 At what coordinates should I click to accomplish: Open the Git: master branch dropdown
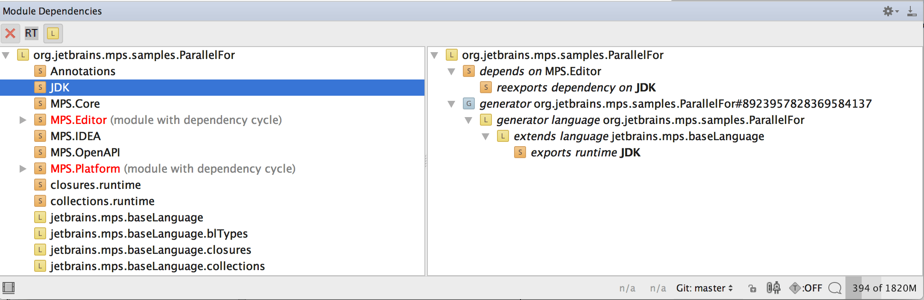(704, 288)
